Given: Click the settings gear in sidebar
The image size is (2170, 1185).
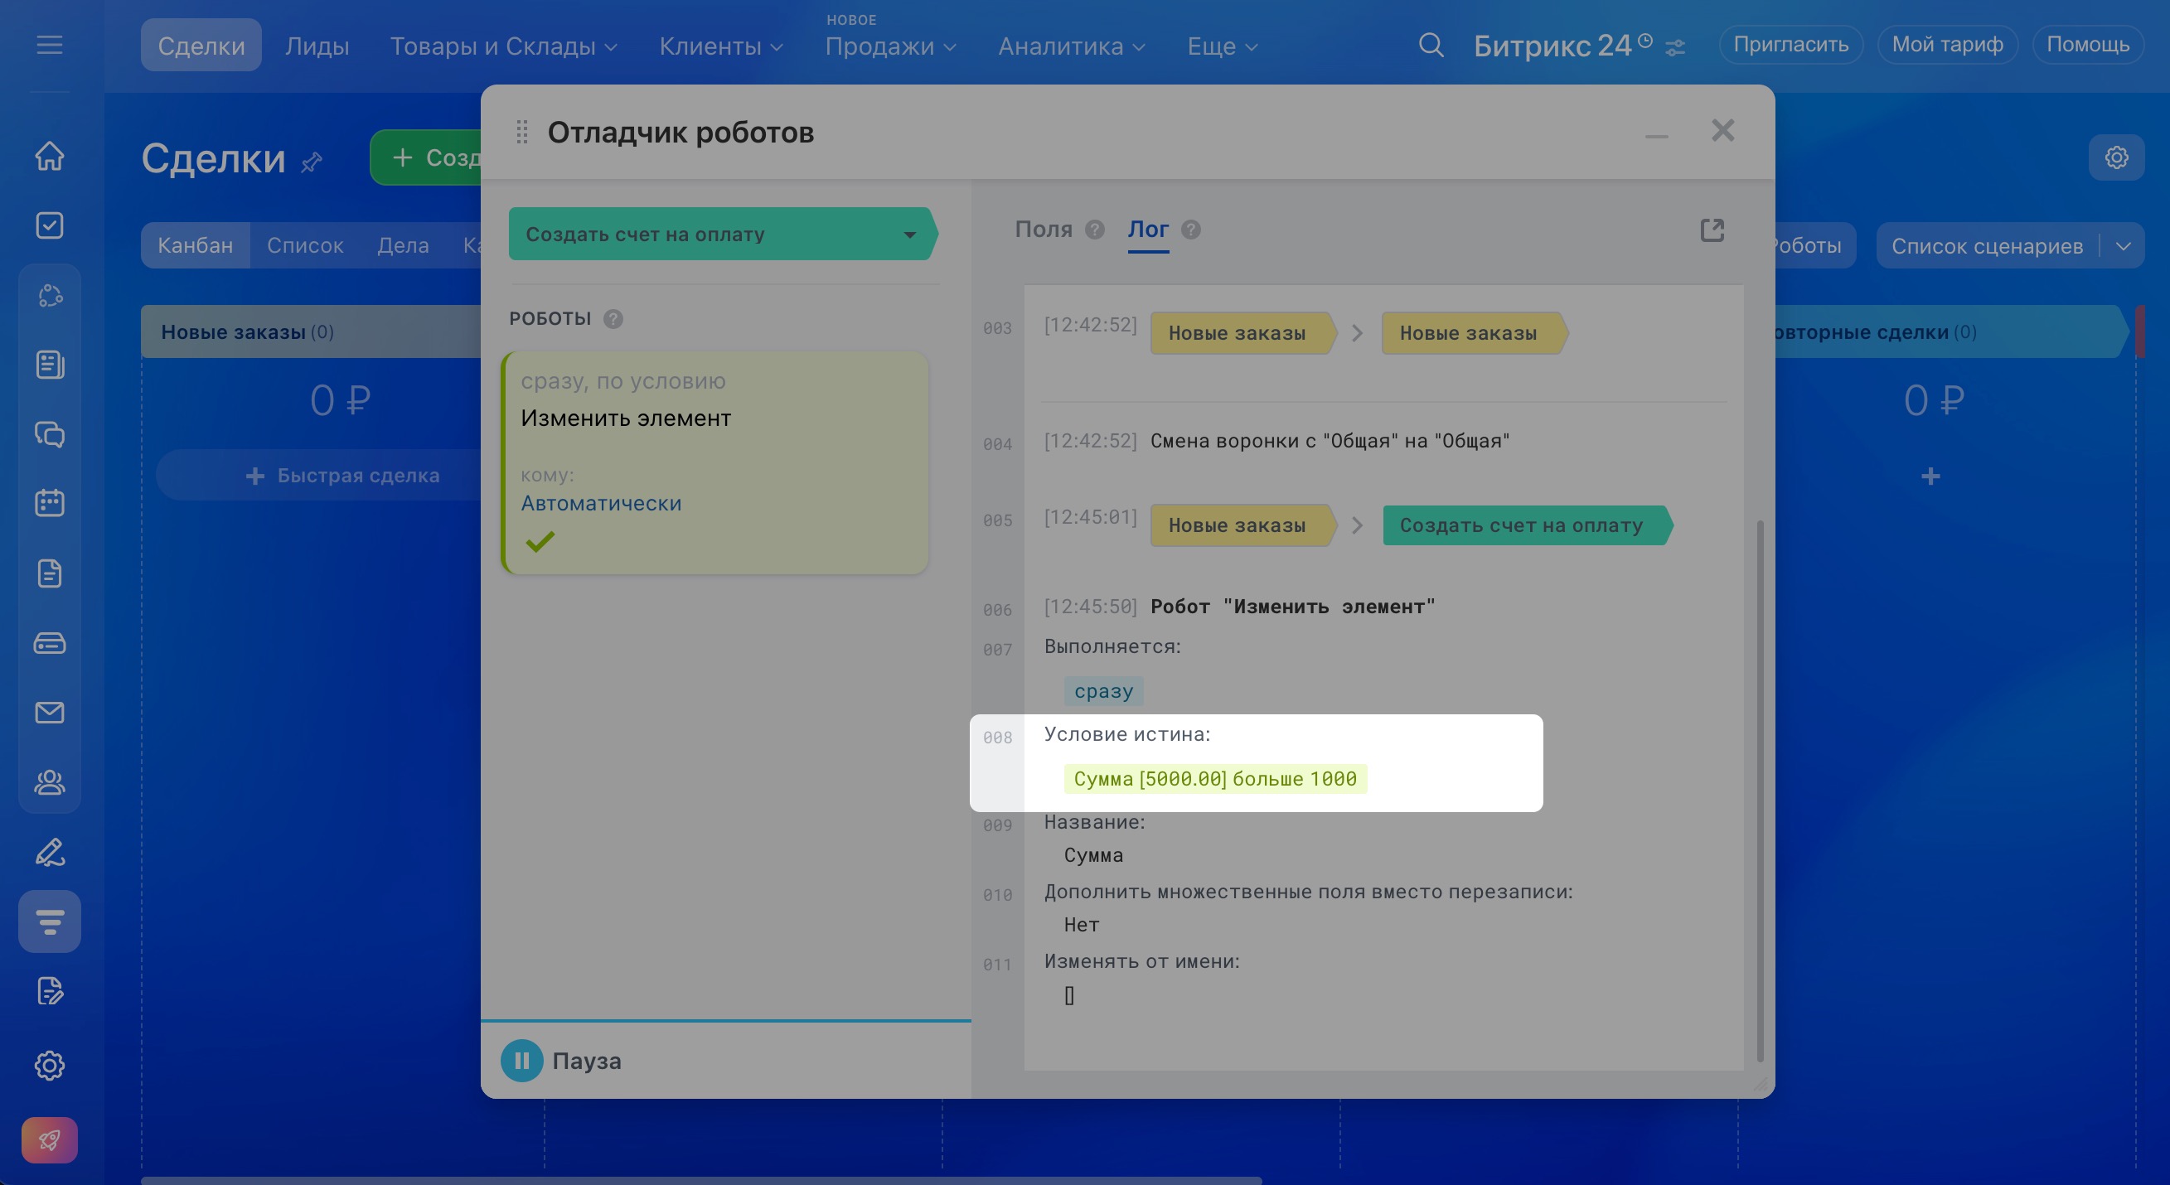Looking at the screenshot, I should click(50, 1065).
